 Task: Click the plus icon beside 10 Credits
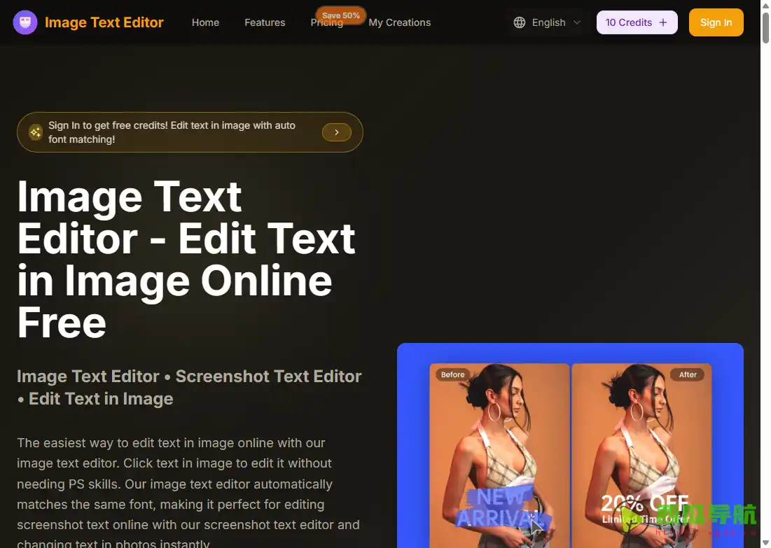tap(663, 22)
